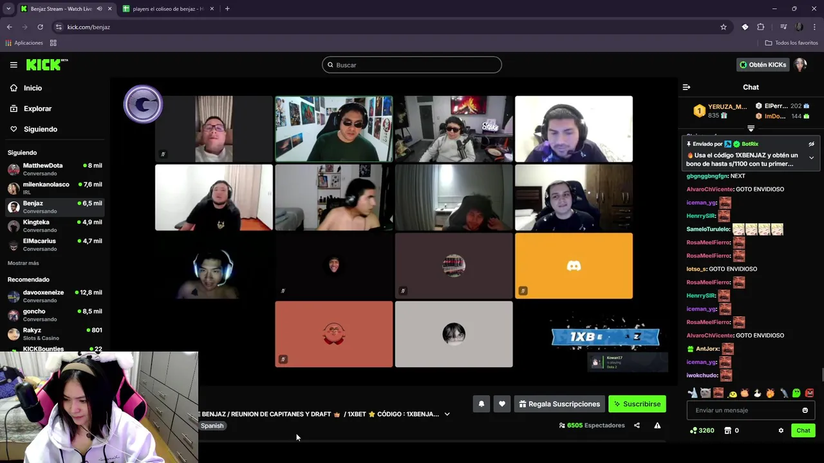Toggle the stream notification bell

tap(481, 404)
